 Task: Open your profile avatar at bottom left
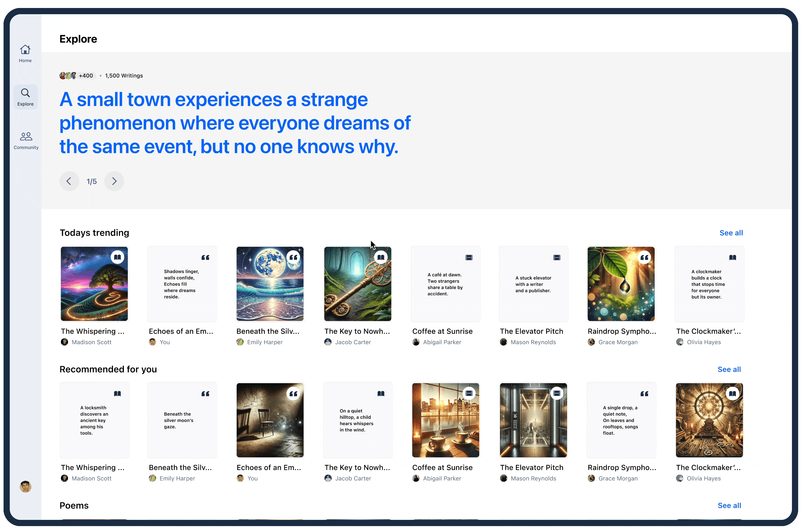[x=25, y=487]
